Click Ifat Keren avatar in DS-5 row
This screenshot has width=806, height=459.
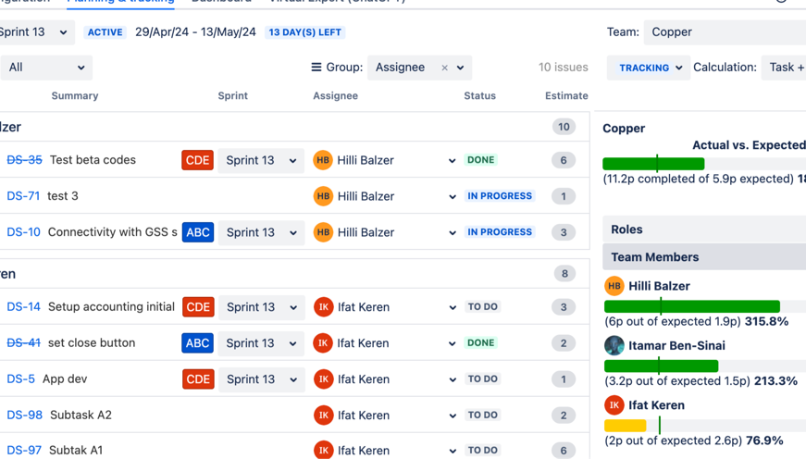tap(323, 378)
